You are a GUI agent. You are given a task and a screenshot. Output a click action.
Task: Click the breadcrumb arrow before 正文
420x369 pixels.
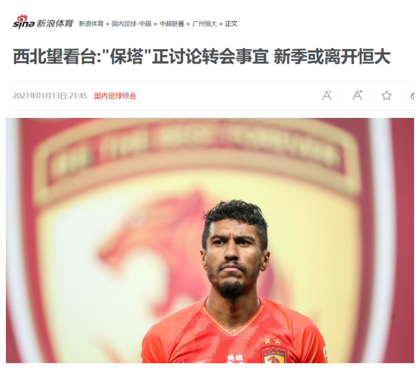click(x=221, y=24)
